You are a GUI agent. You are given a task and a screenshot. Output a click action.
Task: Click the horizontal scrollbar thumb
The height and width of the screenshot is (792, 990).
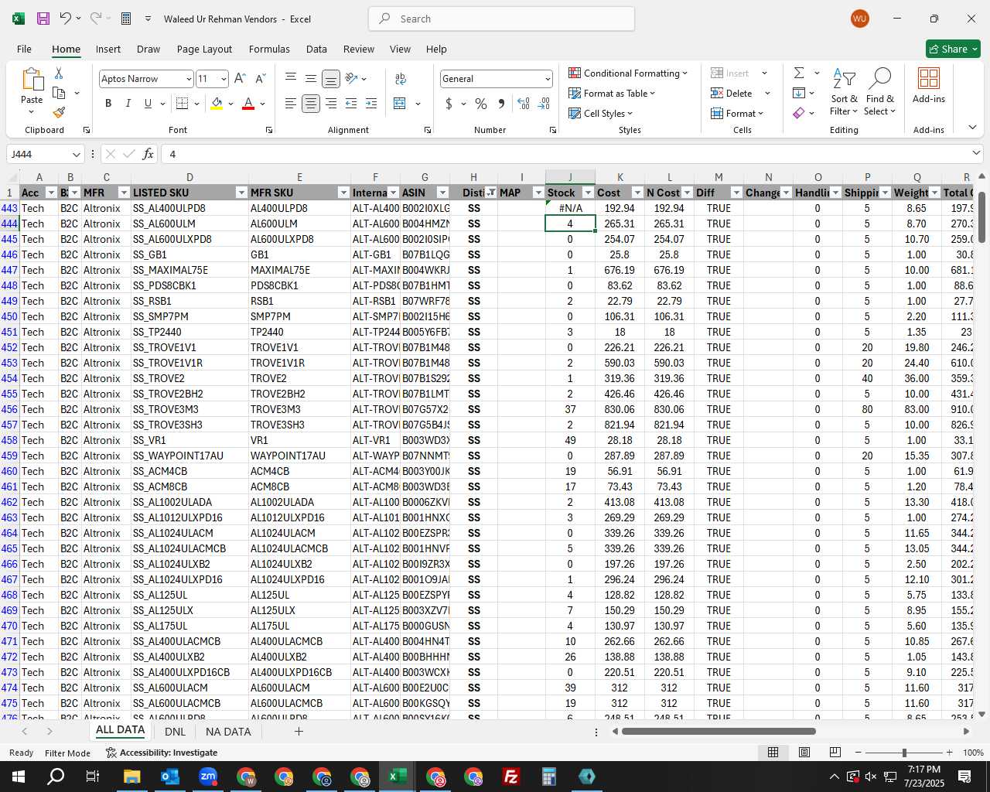coord(719,731)
